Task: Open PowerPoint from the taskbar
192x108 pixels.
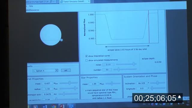Action: [62, 106]
